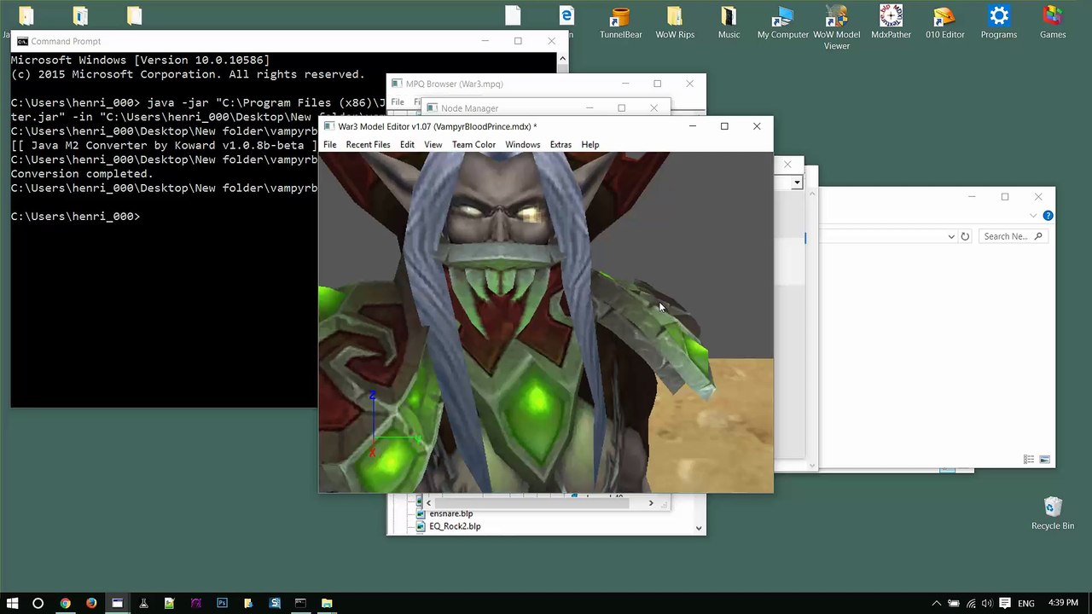Screen dimensions: 1092x614
Task: Open the Team Color menu
Action: 473,145
